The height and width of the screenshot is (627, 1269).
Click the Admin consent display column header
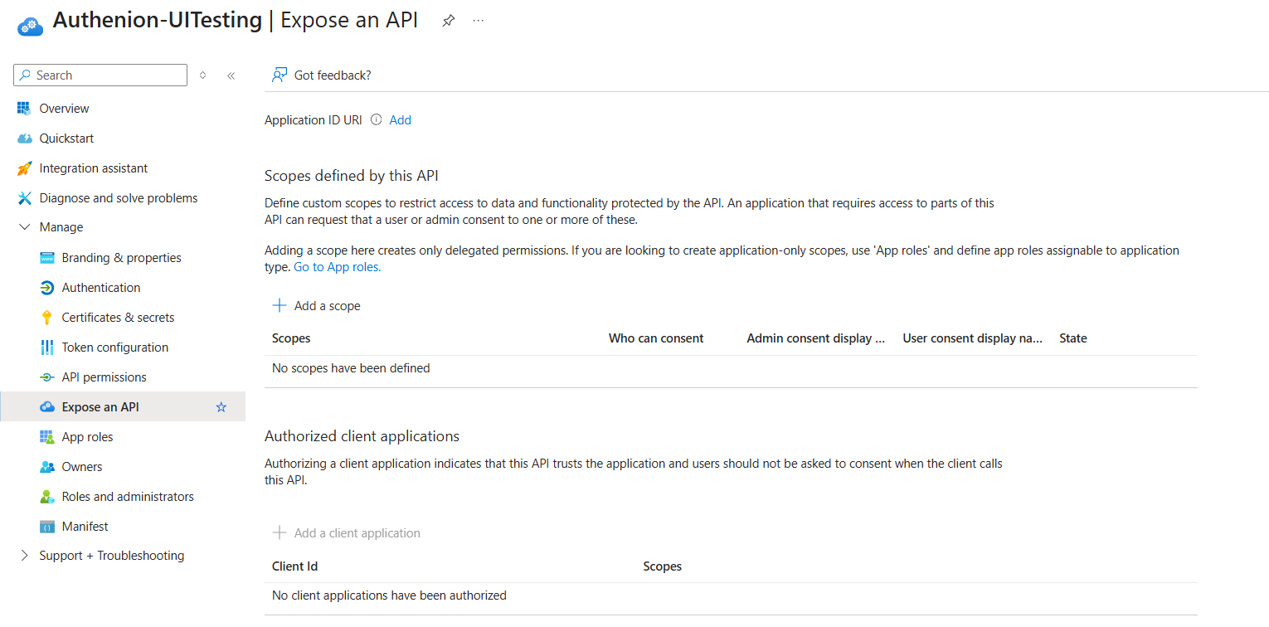click(x=816, y=338)
